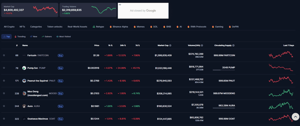Star Fartcoin to add to watchlist
This screenshot has width=300, height=126.
pyautogui.click(x=4, y=55)
